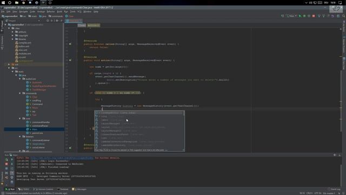The image size is (346, 195).
Task: Stop the running app with red toolbar square
Action: [314, 16]
